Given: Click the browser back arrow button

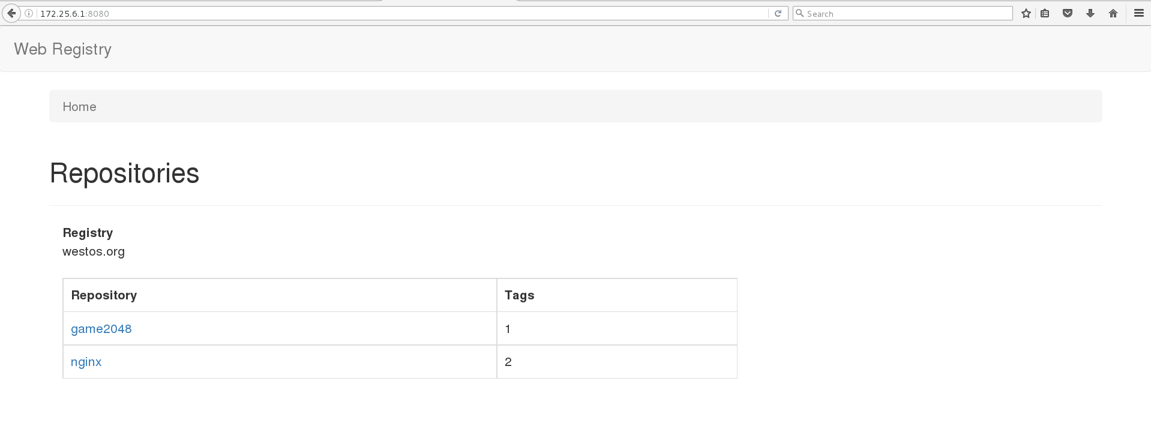Looking at the screenshot, I should click(11, 13).
